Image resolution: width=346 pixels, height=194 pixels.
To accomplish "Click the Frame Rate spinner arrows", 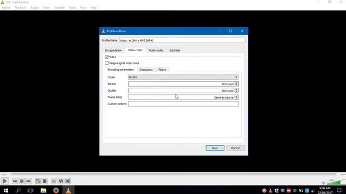I will (x=236, y=97).
